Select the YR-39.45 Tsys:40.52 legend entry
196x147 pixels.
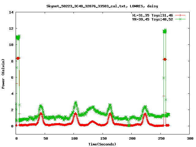pyautogui.click(x=153, y=19)
